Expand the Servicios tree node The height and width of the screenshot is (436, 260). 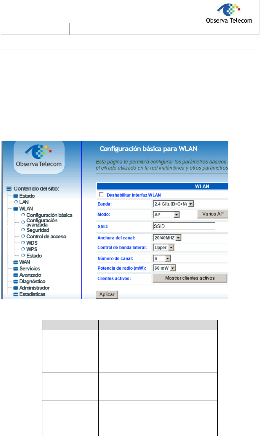coord(16,269)
